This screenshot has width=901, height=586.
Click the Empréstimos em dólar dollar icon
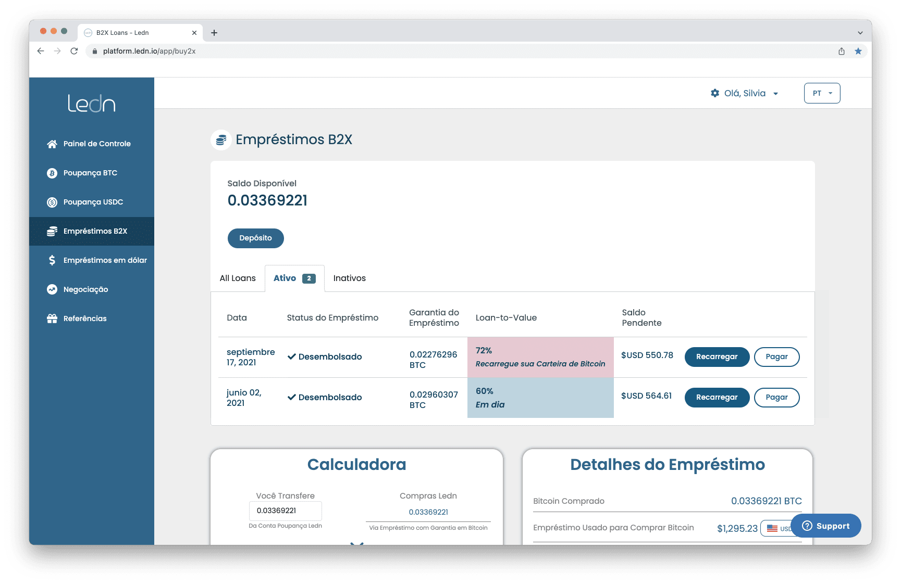52,260
